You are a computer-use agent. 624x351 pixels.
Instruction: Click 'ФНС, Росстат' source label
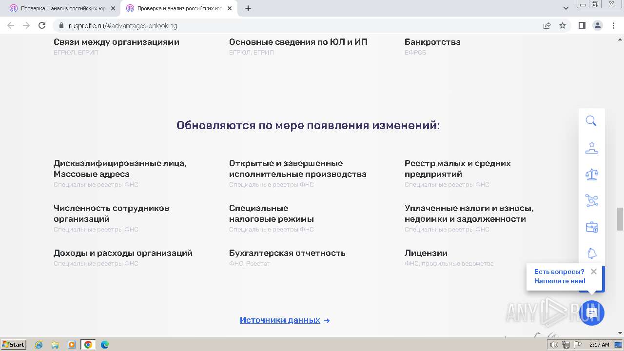click(250, 264)
